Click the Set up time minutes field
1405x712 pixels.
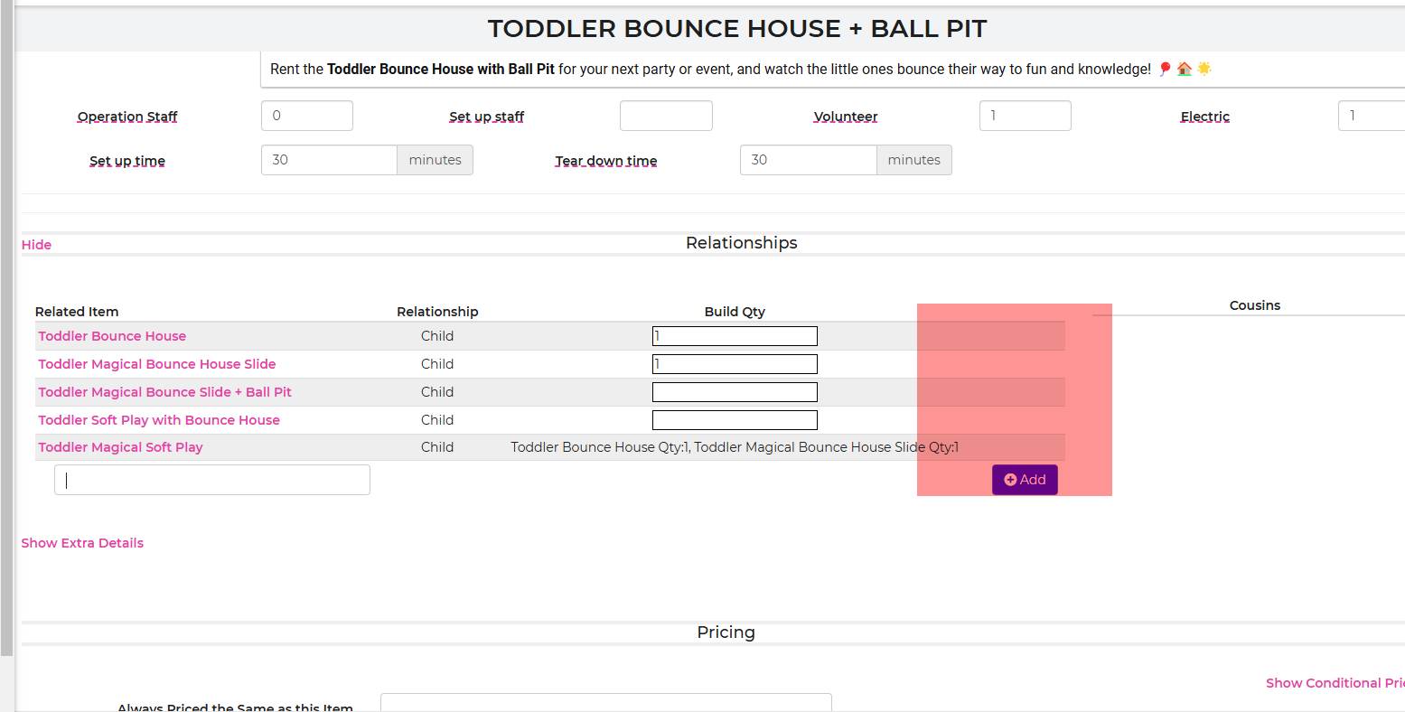(x=329, y=160)
